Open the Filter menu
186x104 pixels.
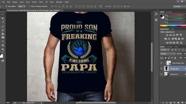coord(41,2)
